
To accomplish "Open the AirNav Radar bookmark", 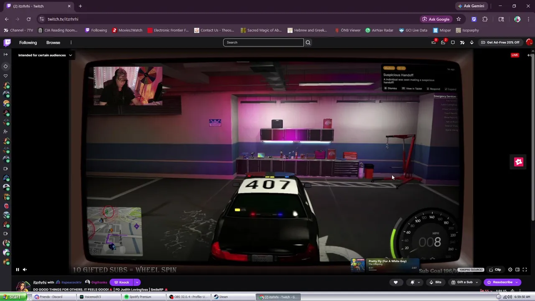I will [x=379, y=30].
